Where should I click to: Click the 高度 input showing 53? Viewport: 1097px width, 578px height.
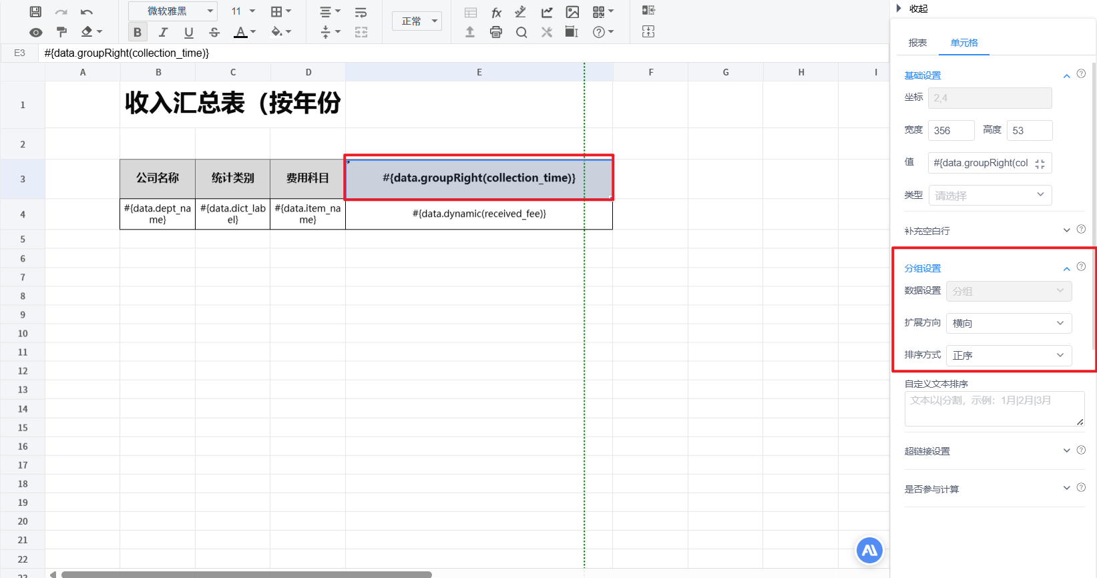(1030, 130)
